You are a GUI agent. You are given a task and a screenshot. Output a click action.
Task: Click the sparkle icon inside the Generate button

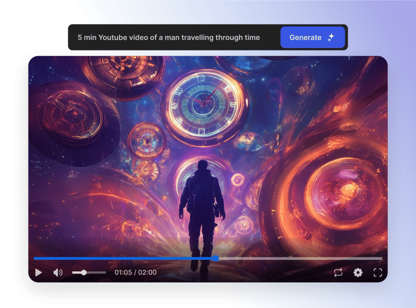click(x=331, y=37)
